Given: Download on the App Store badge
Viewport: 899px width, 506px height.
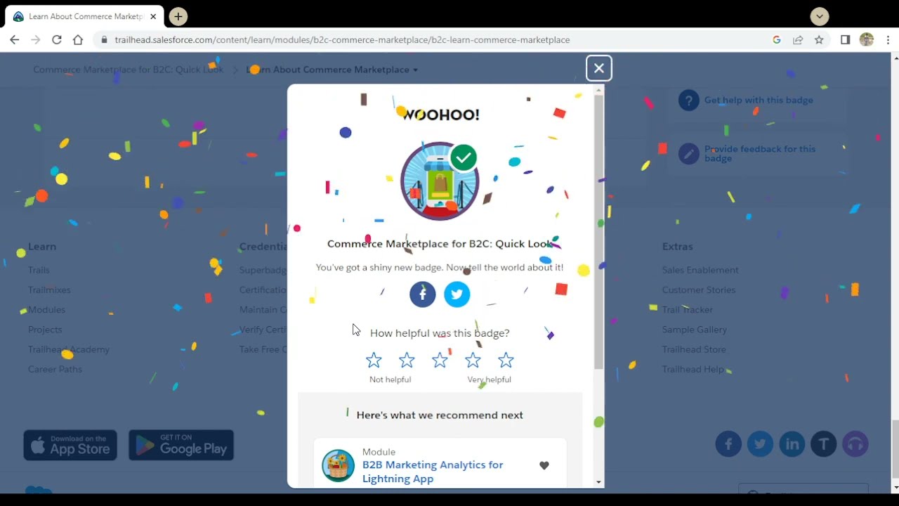Looking at the screenshot, I should point(70,445).
